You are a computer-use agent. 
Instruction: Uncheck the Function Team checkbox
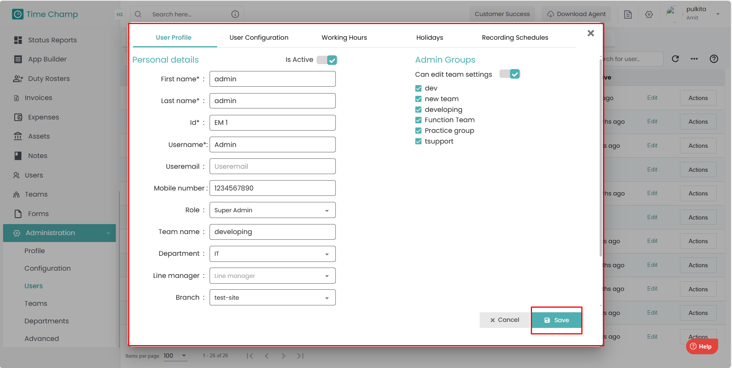pos(418,120)
